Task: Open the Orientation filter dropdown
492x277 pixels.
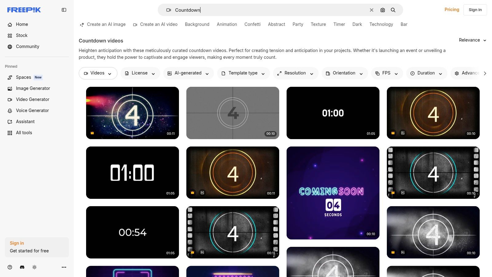Action: pyautogui.click(x=345, y=73)
